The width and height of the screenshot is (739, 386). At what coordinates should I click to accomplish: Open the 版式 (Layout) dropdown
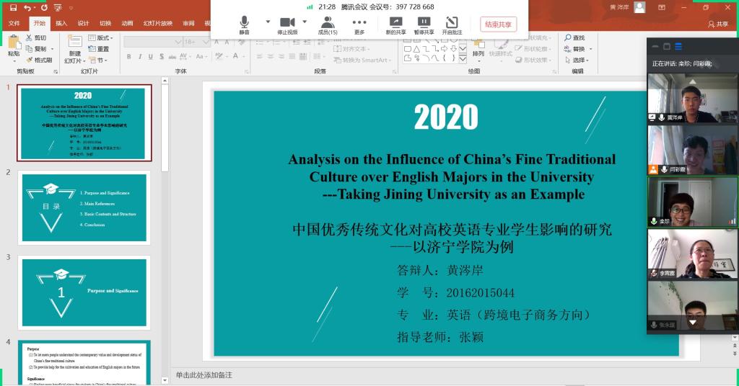tap(101, 38)
